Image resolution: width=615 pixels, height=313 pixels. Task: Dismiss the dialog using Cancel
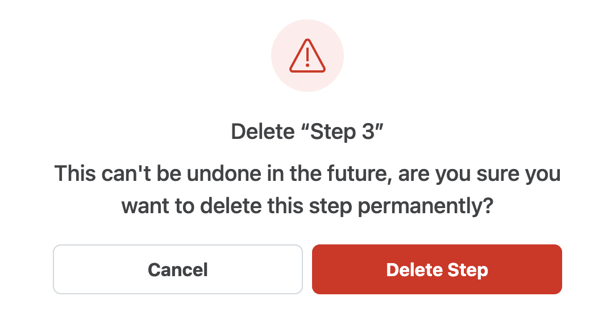(x=177, y=269)
